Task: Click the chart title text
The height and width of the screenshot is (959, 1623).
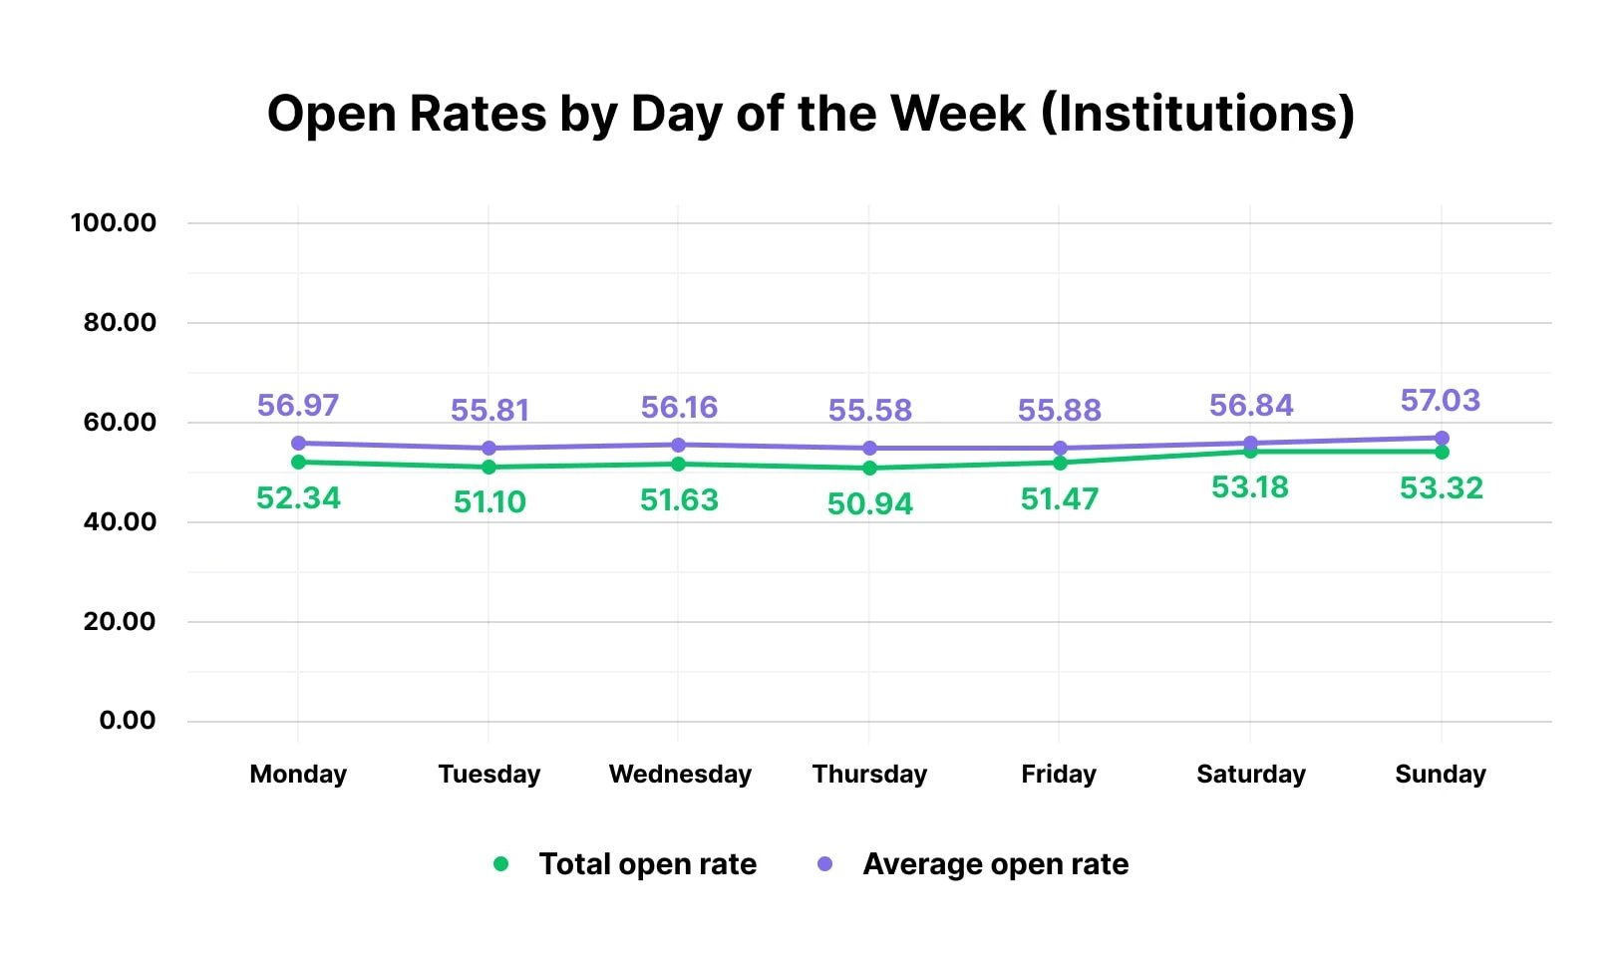Action: tap(811, 114)
